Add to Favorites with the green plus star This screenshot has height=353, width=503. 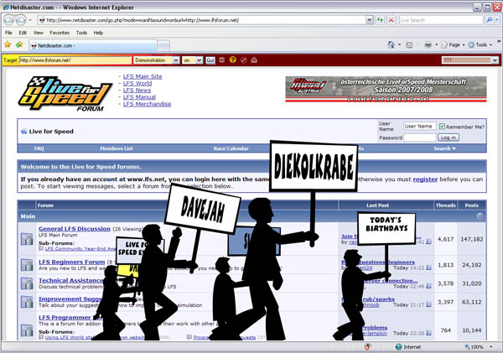(19, 44)
